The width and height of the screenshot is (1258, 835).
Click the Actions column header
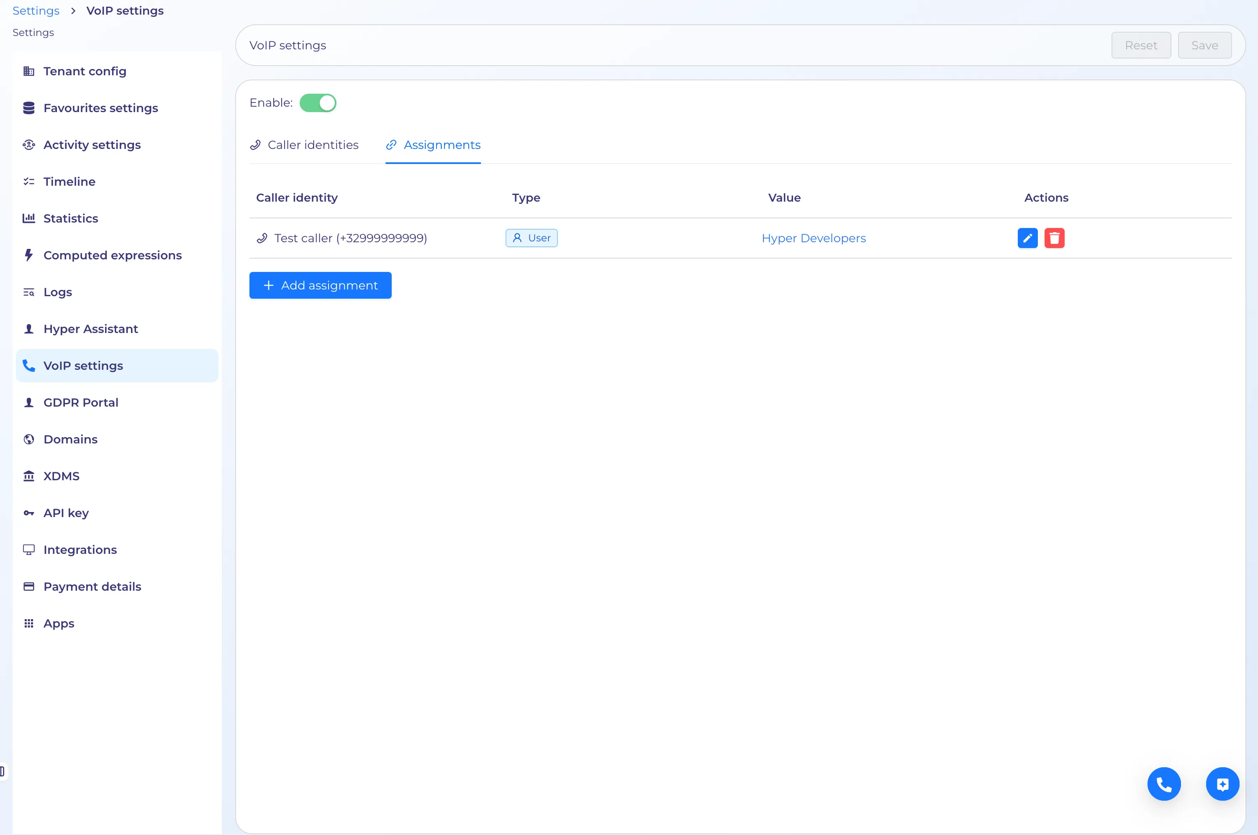point(1046,197)
